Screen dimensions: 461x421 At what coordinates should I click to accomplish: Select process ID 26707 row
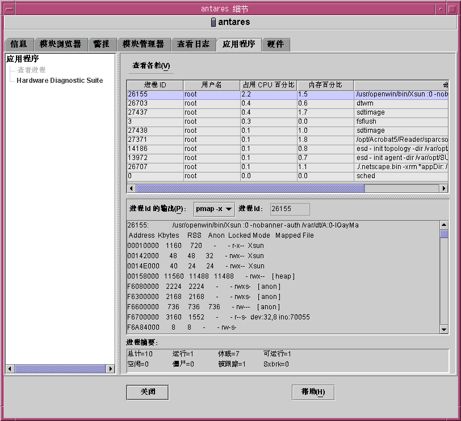click(287, 167)
